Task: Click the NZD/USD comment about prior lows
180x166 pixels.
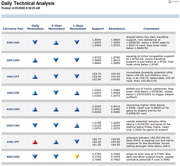Action: [150, 157]
